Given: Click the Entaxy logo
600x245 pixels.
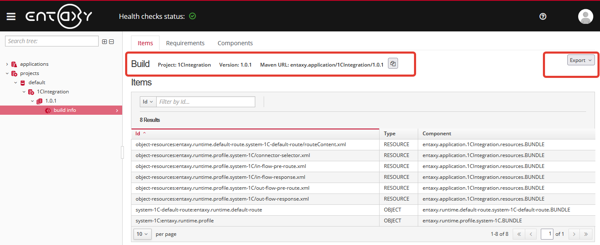Looking at the screenshot, I should pos(58,16).
